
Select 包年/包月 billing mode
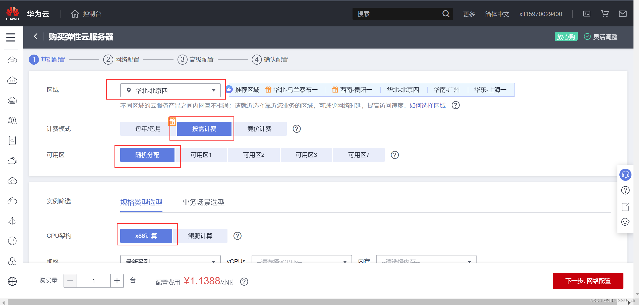pyautogui.click(x=148, y=129)
